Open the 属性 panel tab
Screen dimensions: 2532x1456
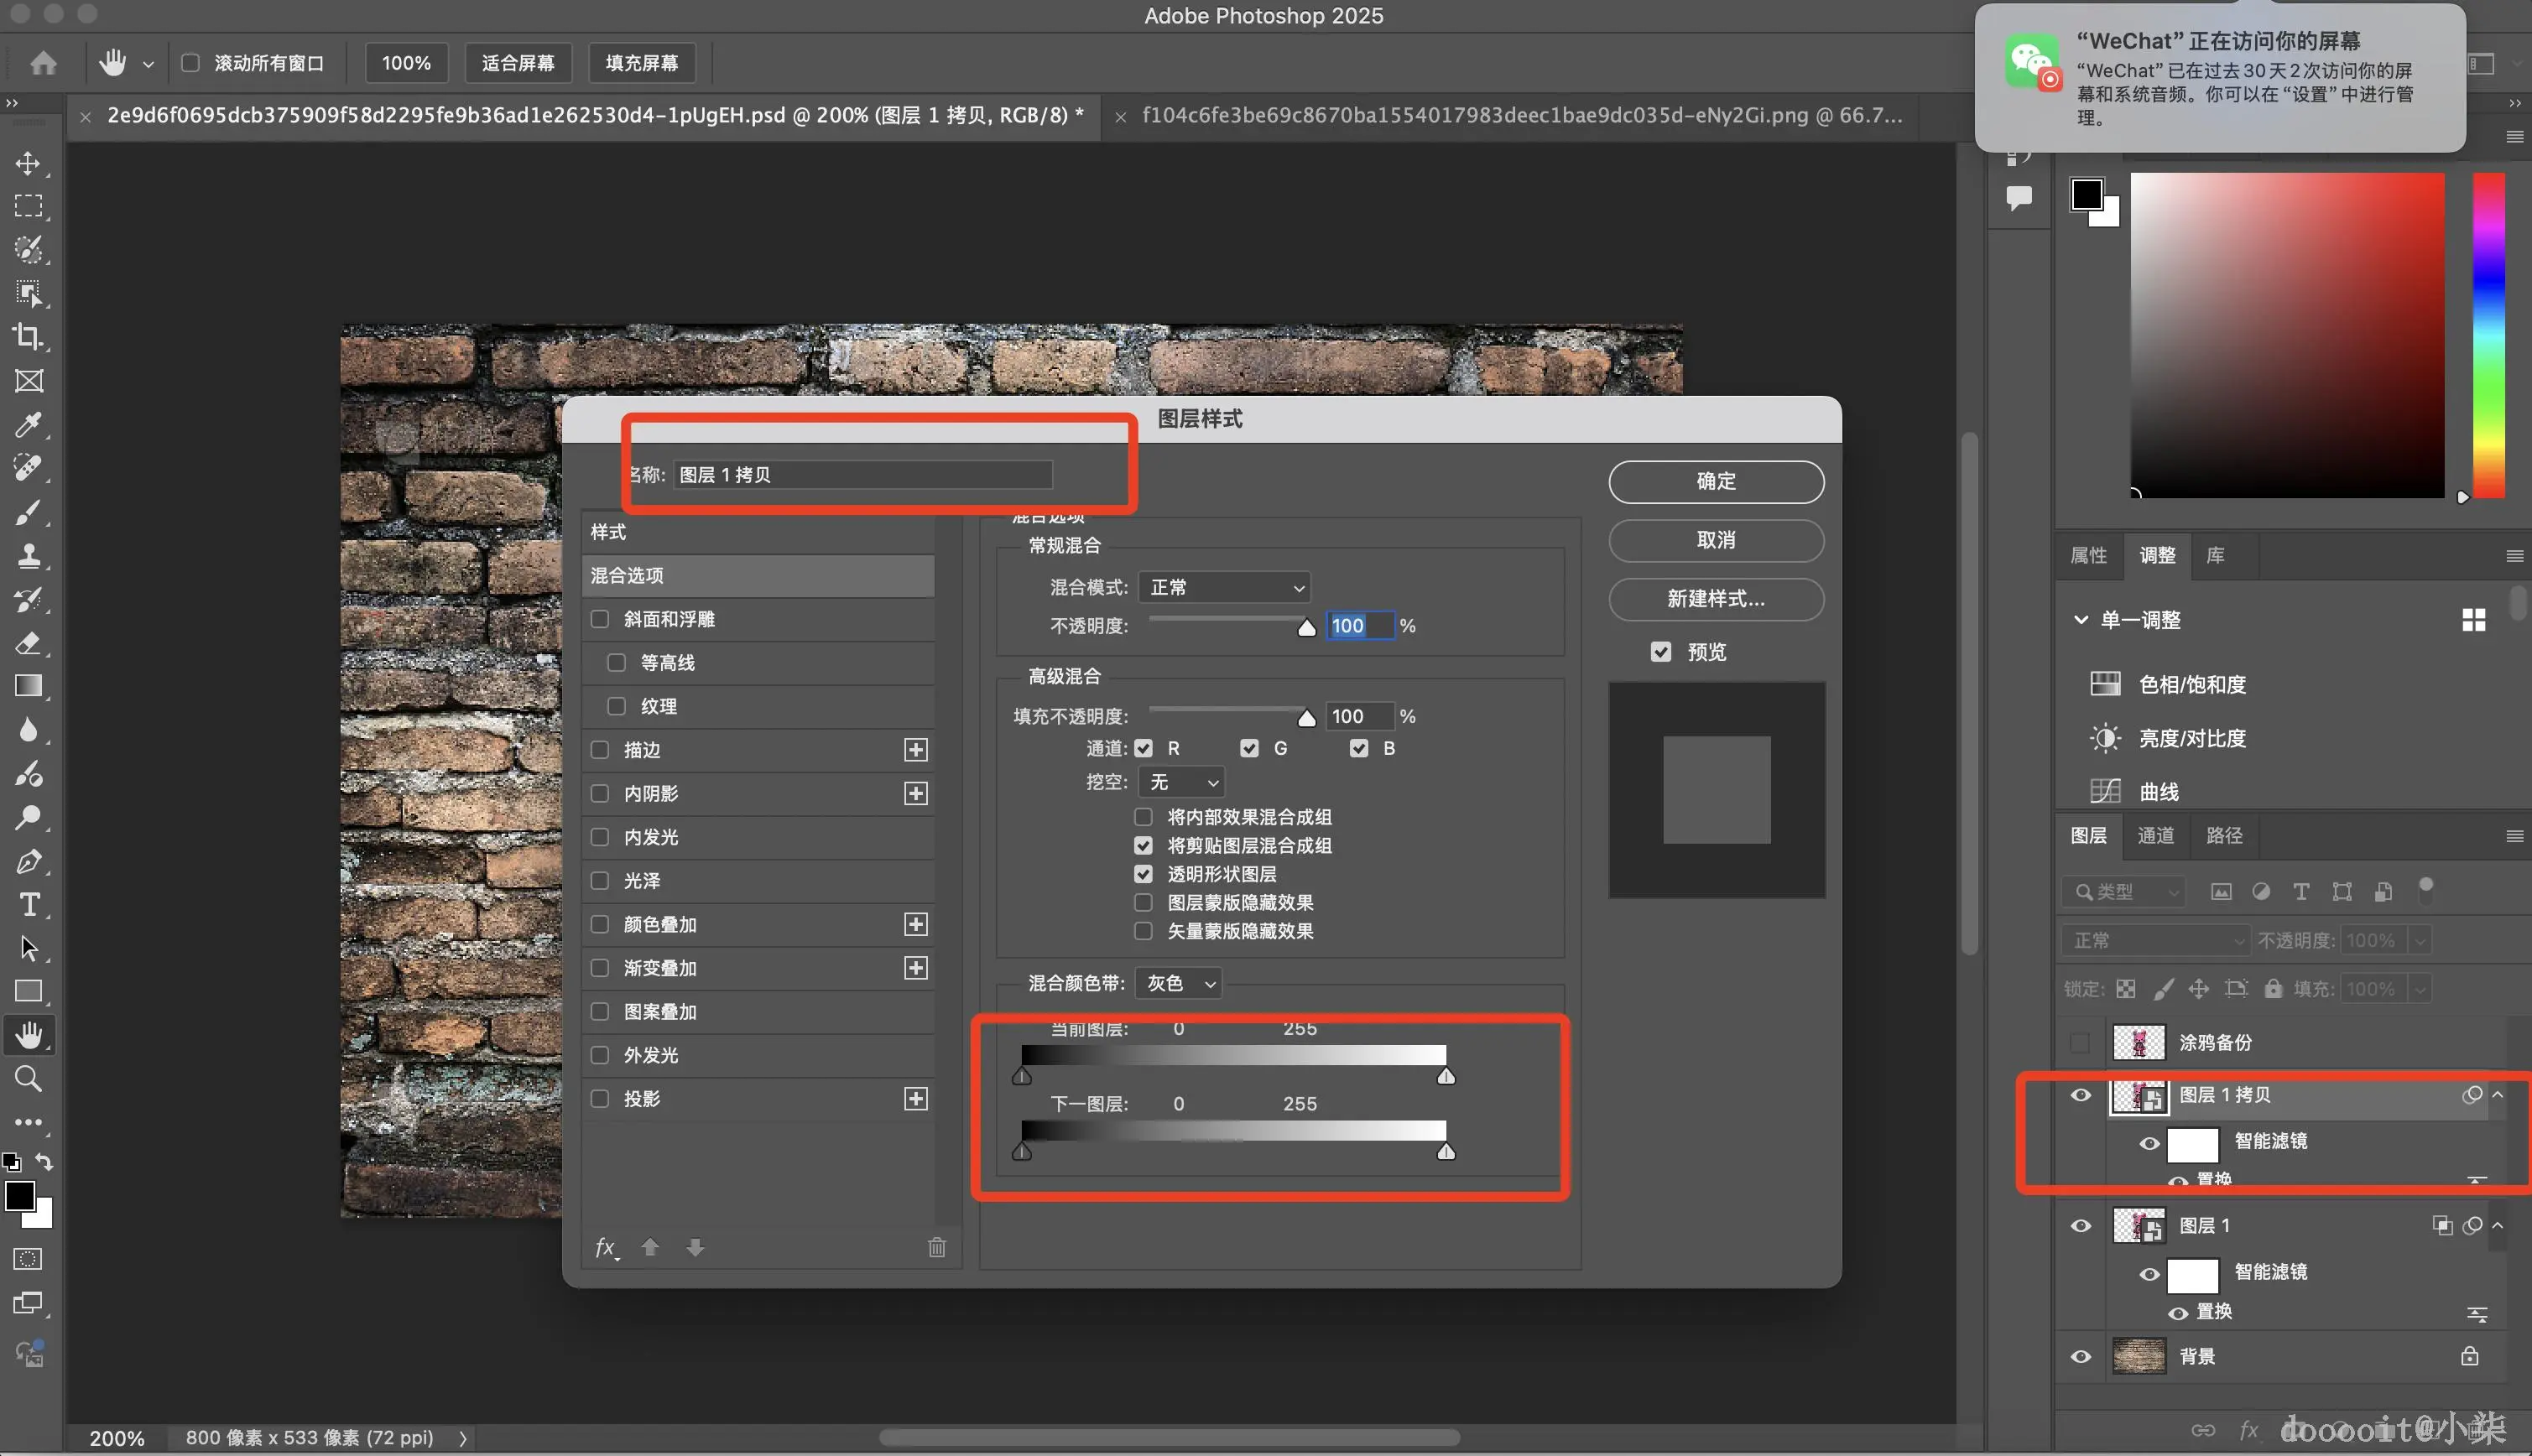[x=2088, y=556]
